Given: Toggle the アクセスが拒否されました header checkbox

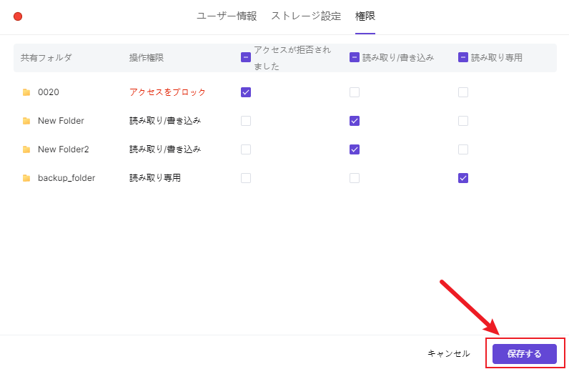Looking at the screenshot, I should coord(246,57).
